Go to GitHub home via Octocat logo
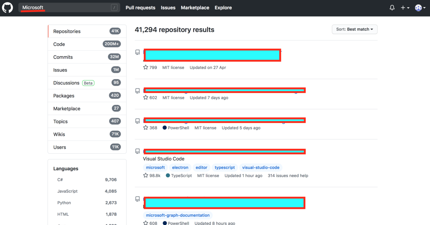 pos(8,8)
